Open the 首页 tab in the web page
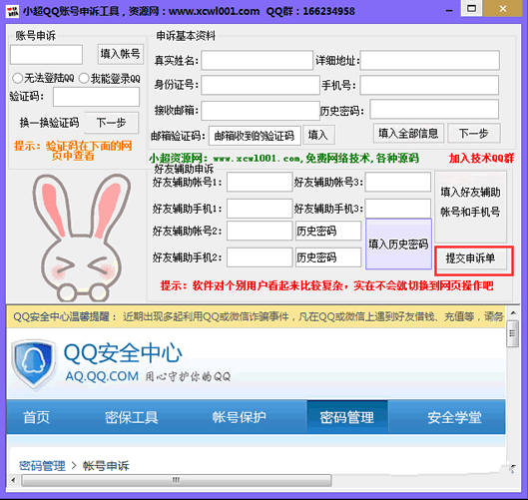 (37, 417)
